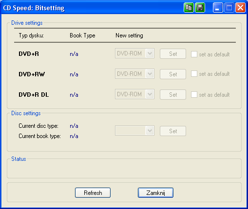248x209 pixels.
Task: Minimize the Bitsetting window
Action: (x=218, y=8)
